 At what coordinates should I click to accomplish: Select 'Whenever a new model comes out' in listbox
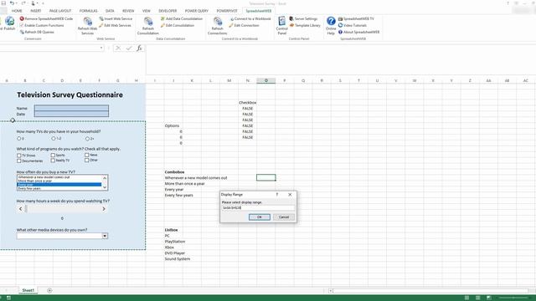click(x=59, y=177)
